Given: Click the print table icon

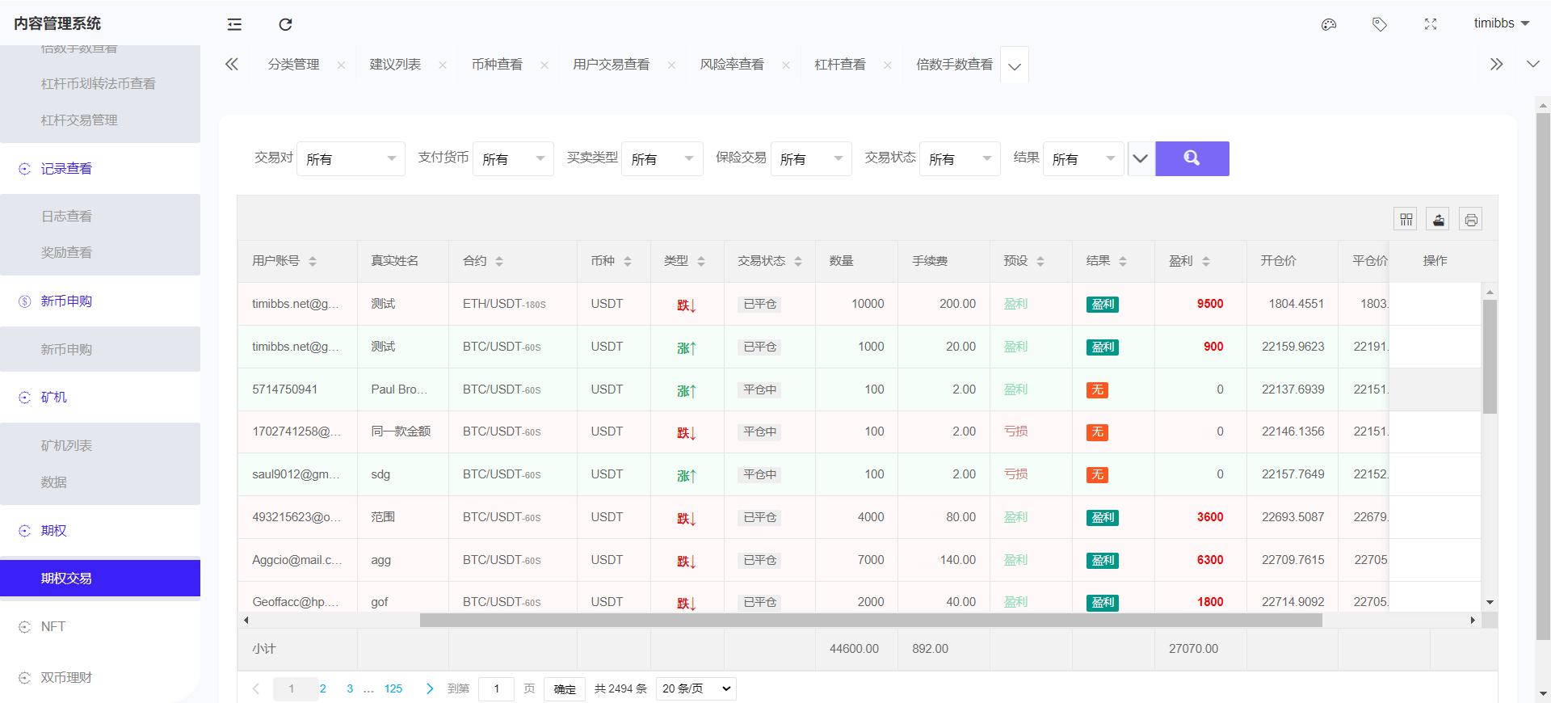Looking at the screenshot, I should 1471,219.
